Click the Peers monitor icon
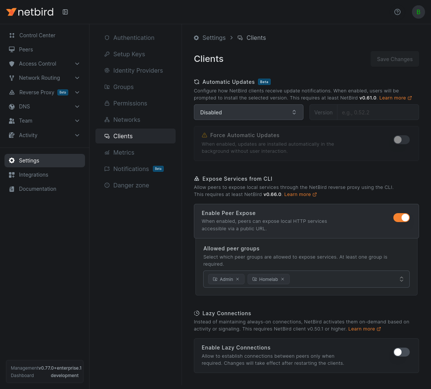Image resolution: width=431 pixels, height=389 pixels. click(x=12, y=50)
